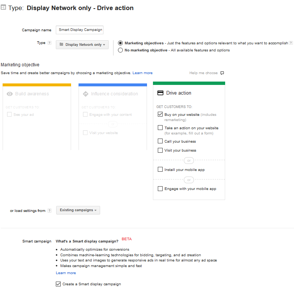Check the See your ad checkbox
The height and width of the screenshot is (292, 294).
tap(9, 114)
